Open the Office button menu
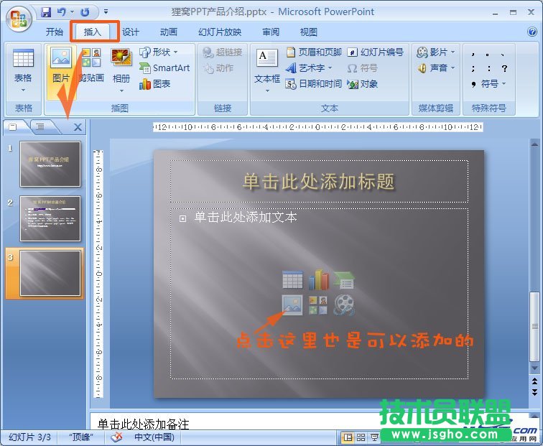 pyautogui.click(x=19, y=19)
